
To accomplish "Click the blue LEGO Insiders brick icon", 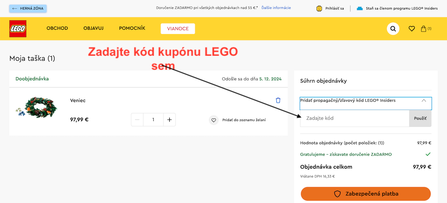I will coord(360,8).
